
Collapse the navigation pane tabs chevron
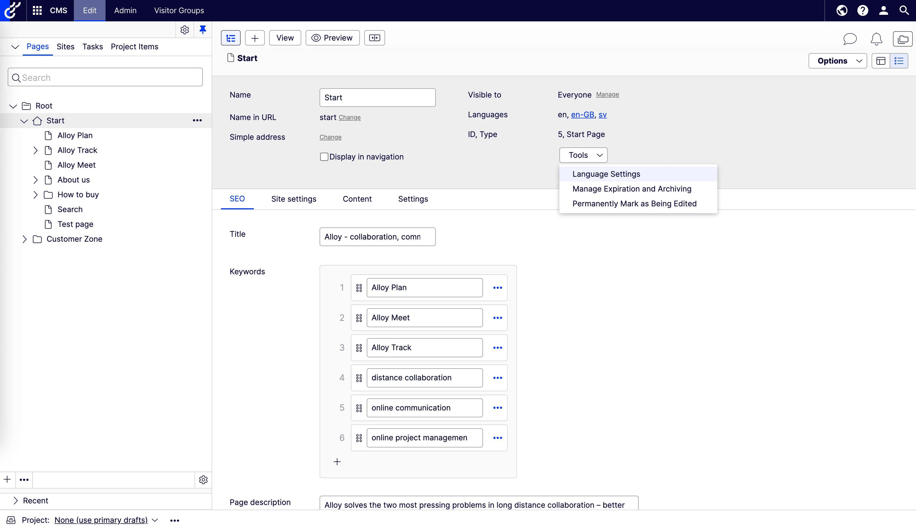click(15, 47)
